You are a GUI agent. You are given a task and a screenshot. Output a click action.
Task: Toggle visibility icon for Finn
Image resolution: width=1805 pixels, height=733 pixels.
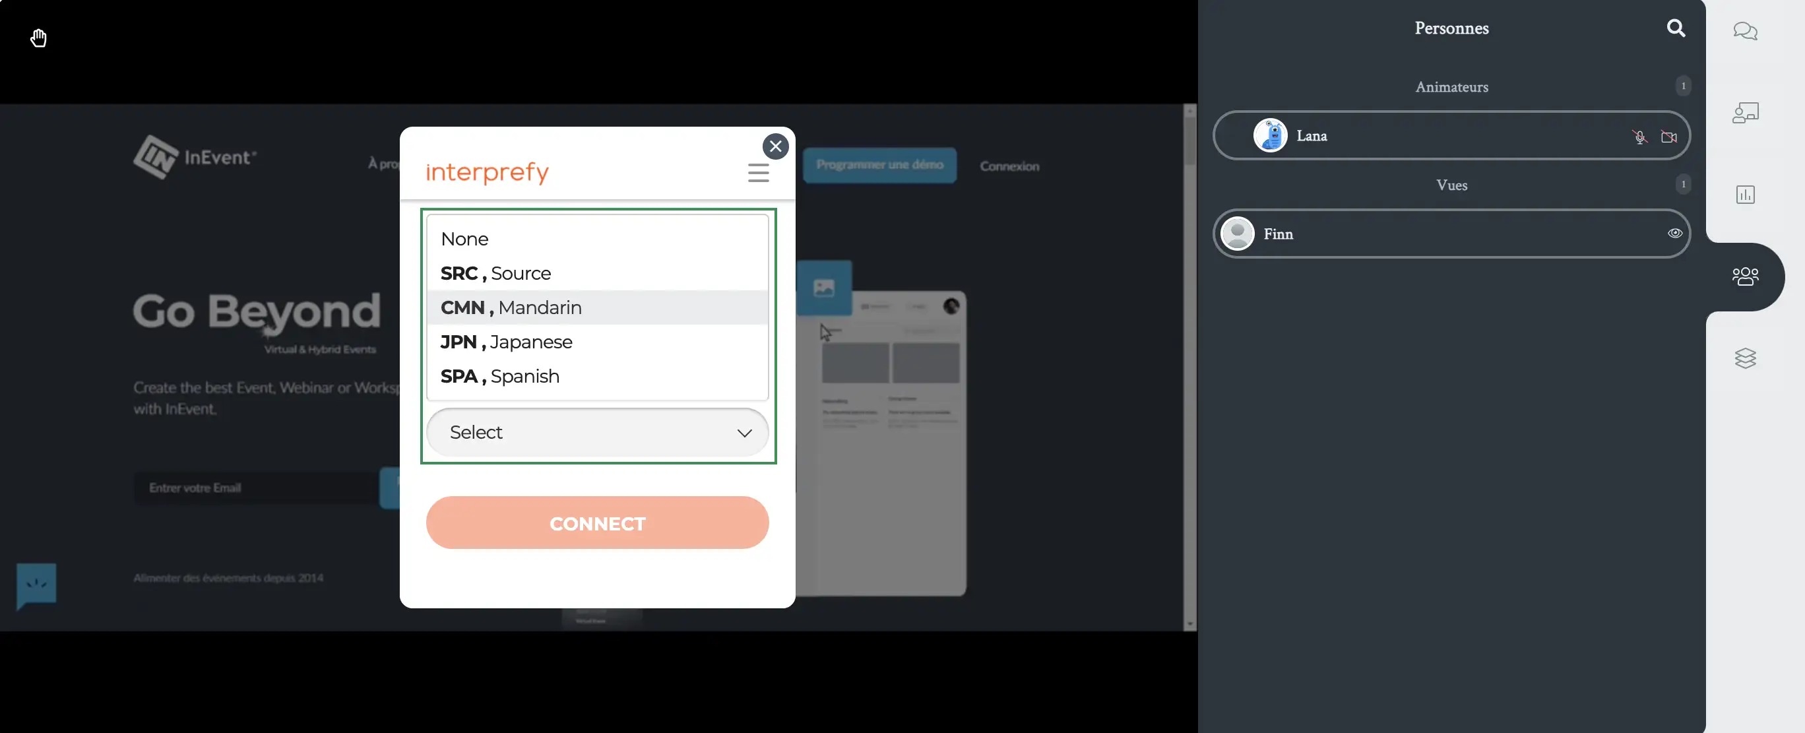coord(1674,234)
